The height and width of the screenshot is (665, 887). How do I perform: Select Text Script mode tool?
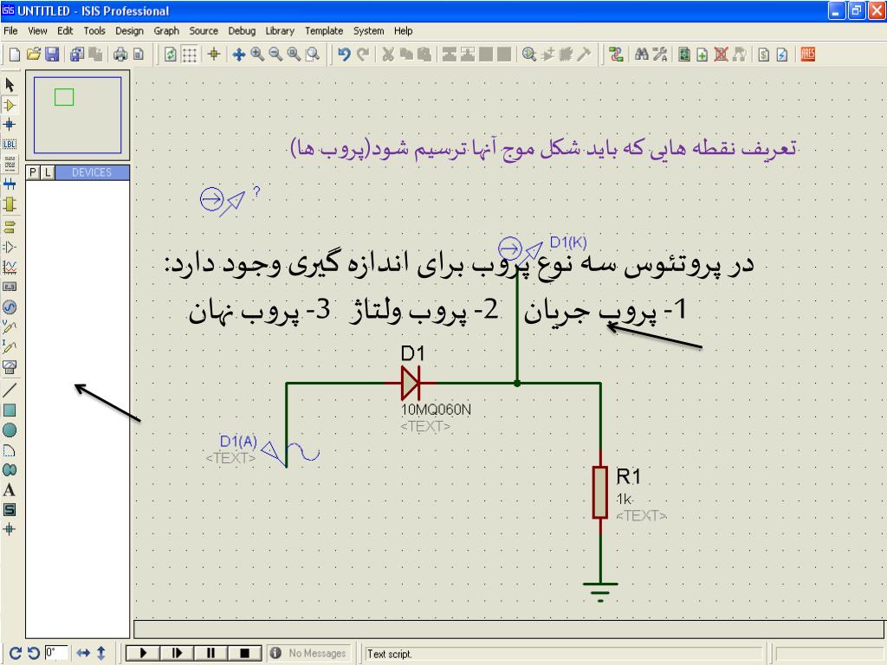[10, 164]
